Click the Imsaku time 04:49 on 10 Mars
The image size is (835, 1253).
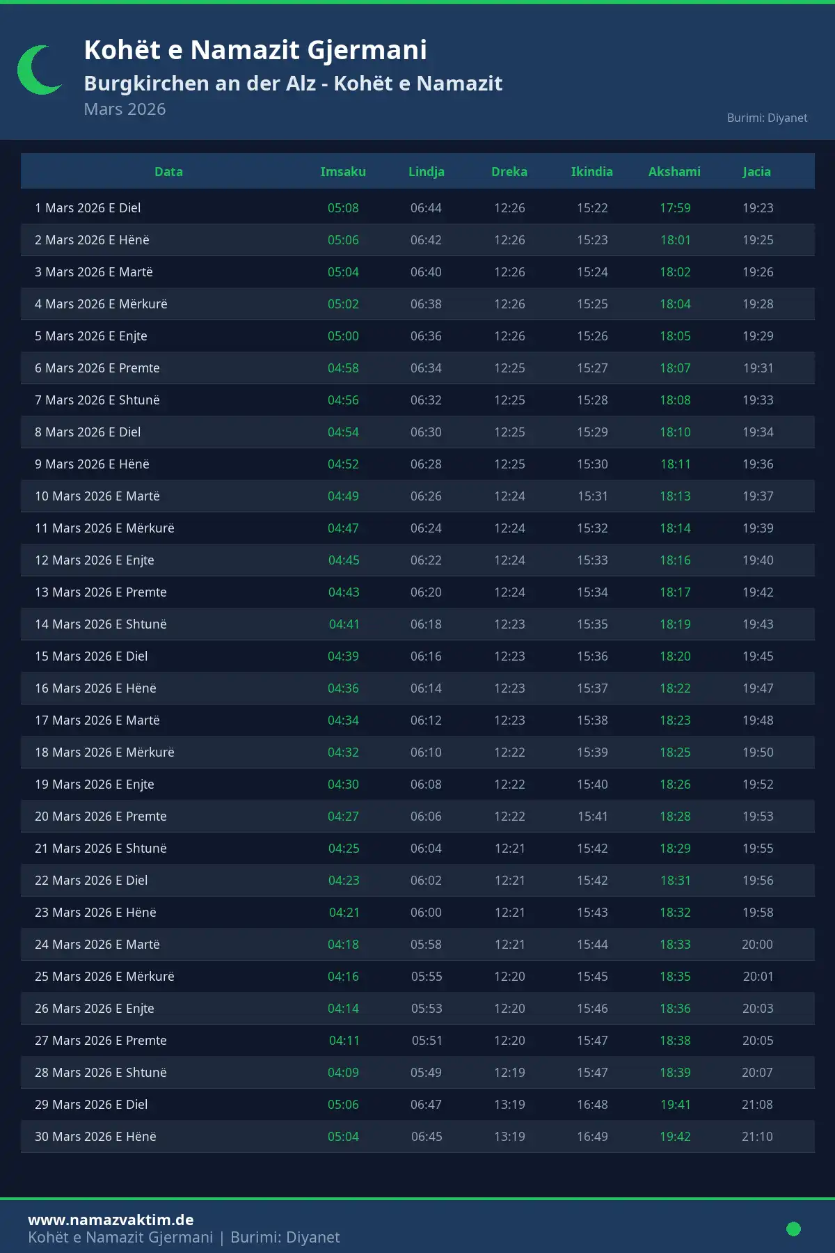(343, 496)
